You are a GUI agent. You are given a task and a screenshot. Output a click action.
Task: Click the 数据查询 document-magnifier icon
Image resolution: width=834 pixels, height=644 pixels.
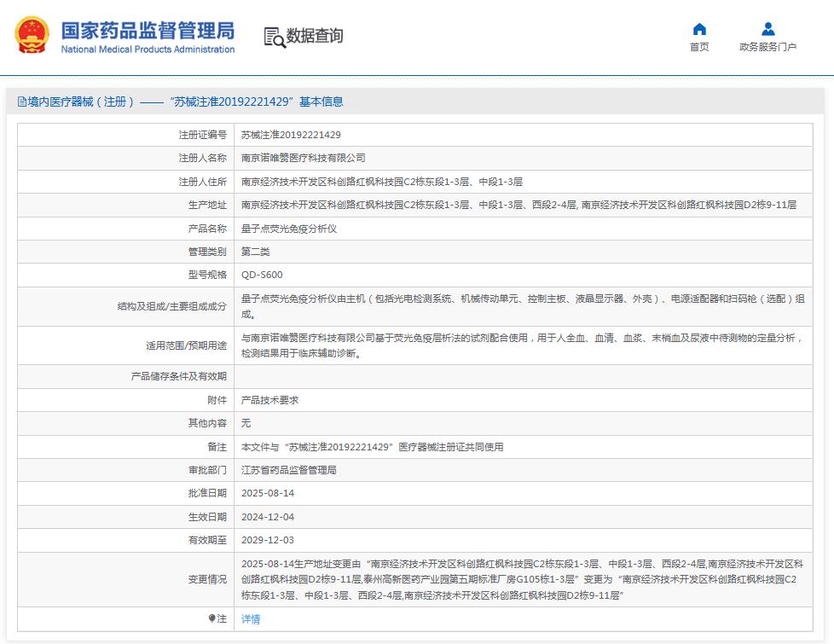274,38
